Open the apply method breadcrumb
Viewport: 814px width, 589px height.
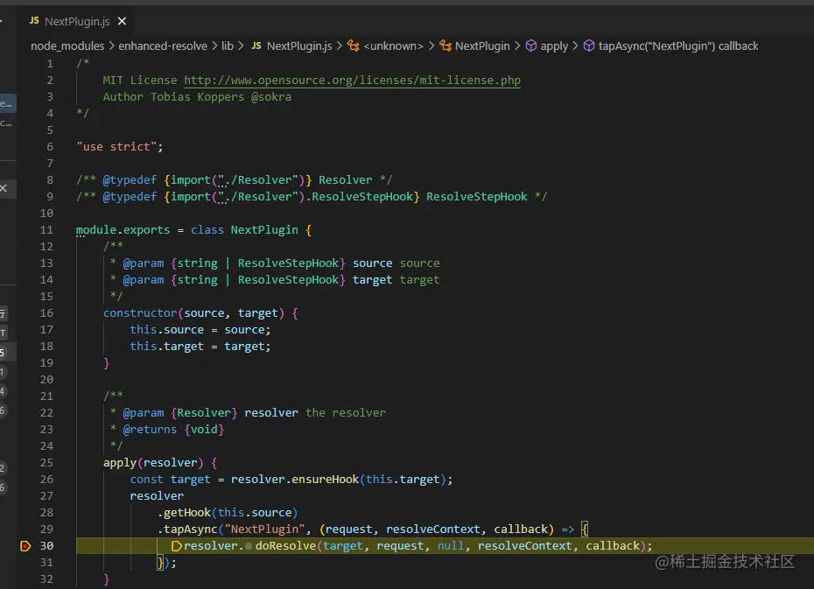(554, 46)
